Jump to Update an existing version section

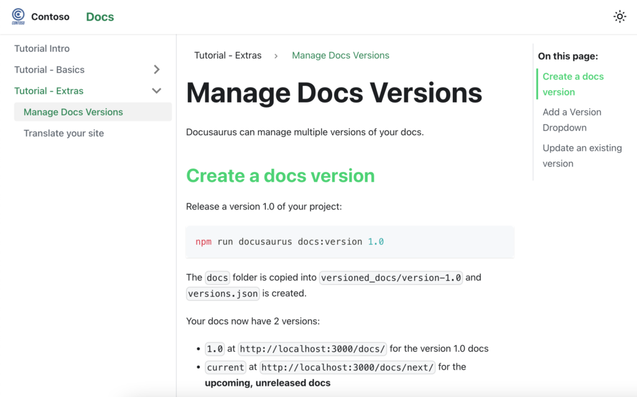pyautogui.click(x=582, y=155)
